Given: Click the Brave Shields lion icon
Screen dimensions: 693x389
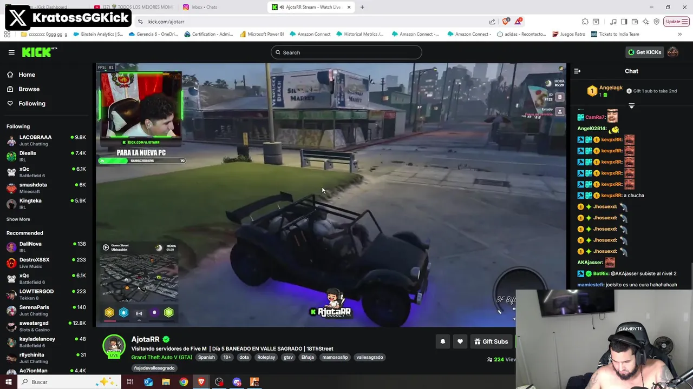Looking at the screenshot, I should click(506, 22).
